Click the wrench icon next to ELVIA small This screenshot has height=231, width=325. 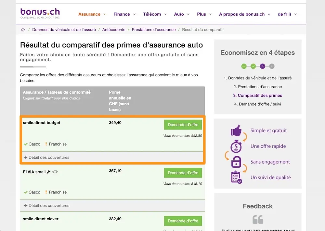click(49, 172)
